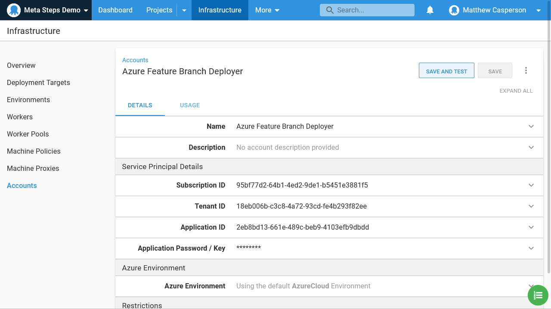Click the Octopus Deploy logo icon
This screenshot has width=551, height=309.
pos(14,10)
